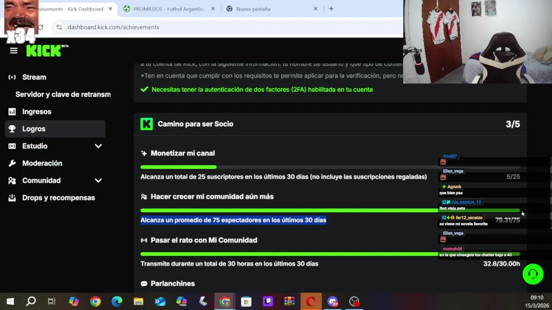Close the PROMEDIOS tab
Viewport: 552px width, 310px height.
point(213,9)
